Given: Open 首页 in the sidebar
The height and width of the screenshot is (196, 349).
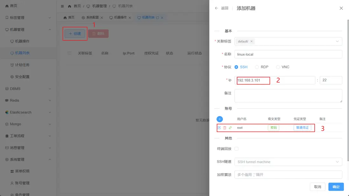Looking at the screenshot, I should pos(28,6).
